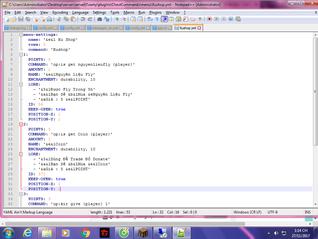Collapse the menu-settings fold marker
318x239 pixels.
21,35
